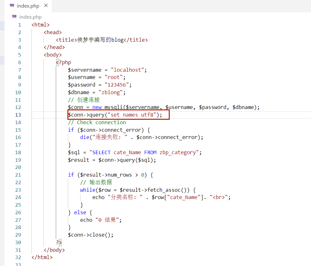Screen dimensions: 311x266
Task: Click the </body> closing tag
Action: click(54, 250)
